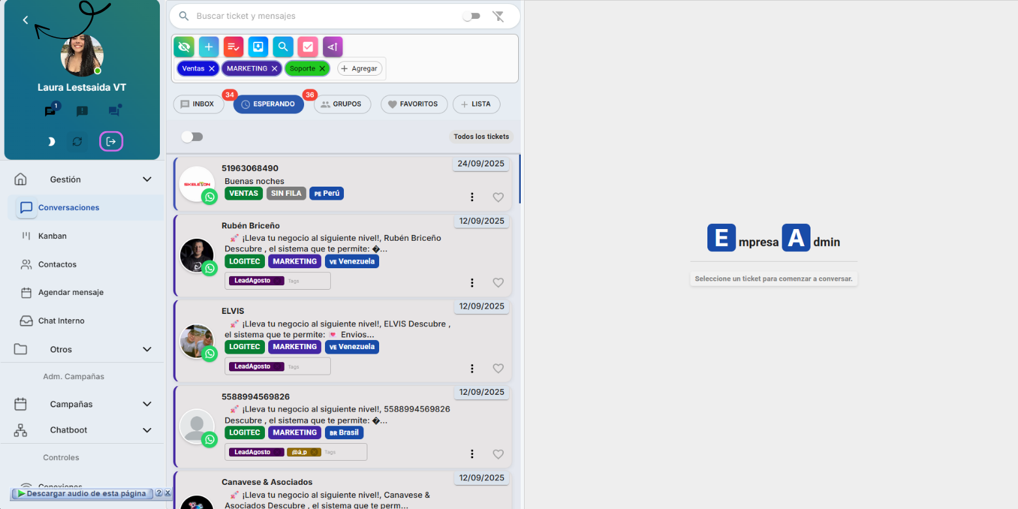This screenshot has width=1018, height=509.
Task: Click the clear filter icon in search bar
Action: [499, 16]
